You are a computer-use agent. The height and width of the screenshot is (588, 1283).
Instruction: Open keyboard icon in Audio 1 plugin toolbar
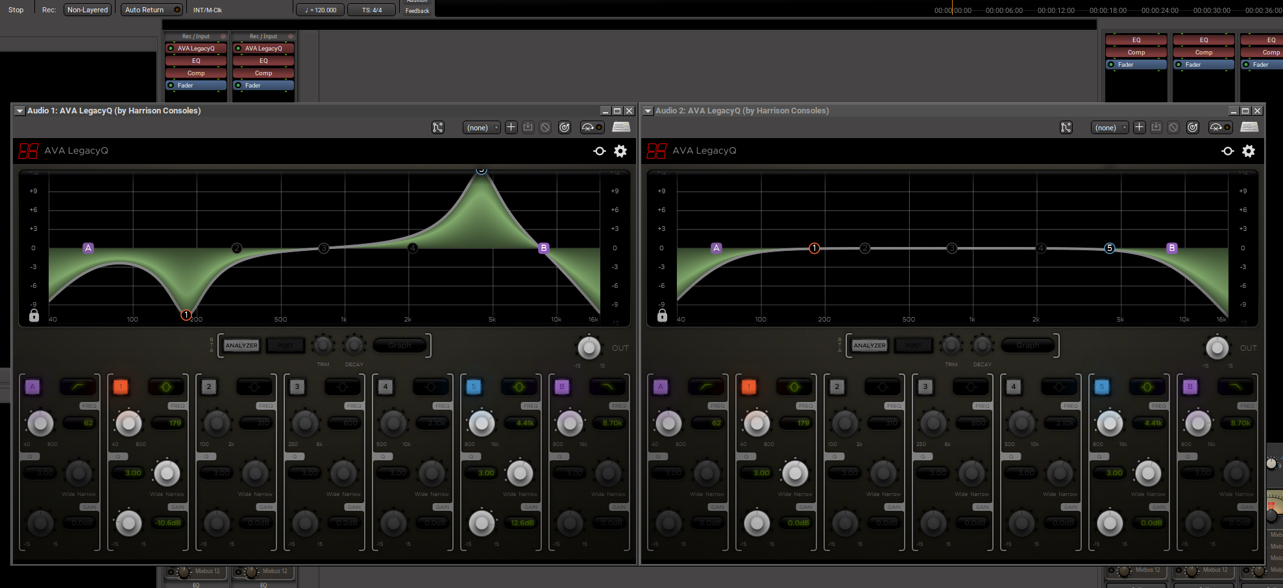(x=621, y=128)
